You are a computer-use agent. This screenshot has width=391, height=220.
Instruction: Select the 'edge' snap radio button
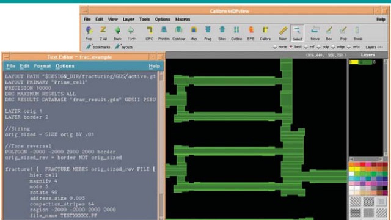click(x=333, y=47)
